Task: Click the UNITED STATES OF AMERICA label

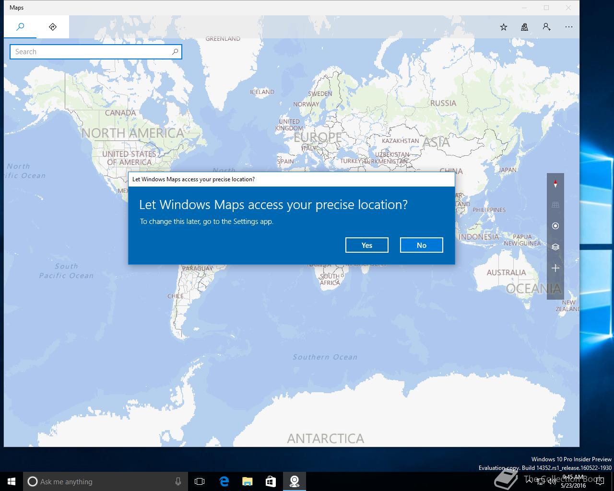Action: pyautogui.click(x=129, y=158)
